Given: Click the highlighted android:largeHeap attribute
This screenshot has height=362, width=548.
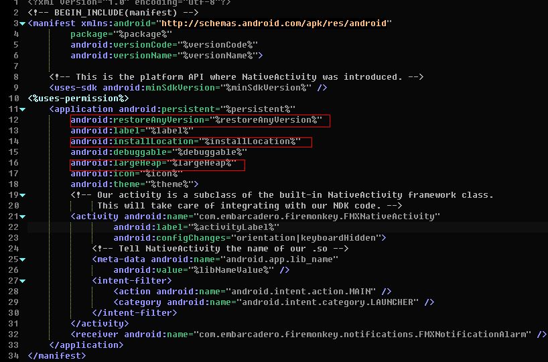Looking at the screenshot, I should click(157, 163).
